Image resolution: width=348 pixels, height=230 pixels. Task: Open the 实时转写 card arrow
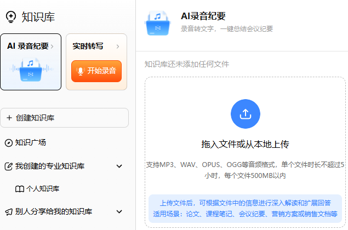click(x=118, y=47)
